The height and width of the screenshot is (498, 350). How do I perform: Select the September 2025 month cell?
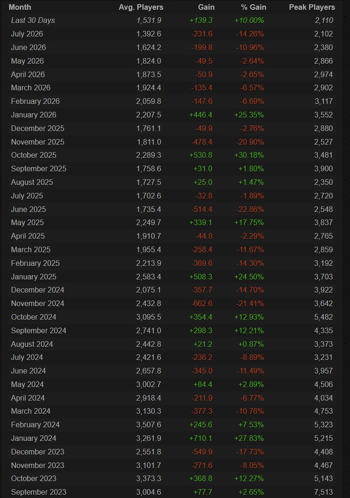point(39,168)
